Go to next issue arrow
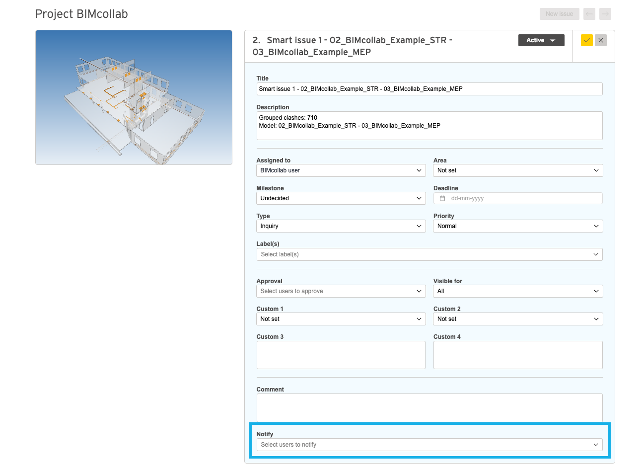Screen dimensions: 644x470 tap(605, 14)
